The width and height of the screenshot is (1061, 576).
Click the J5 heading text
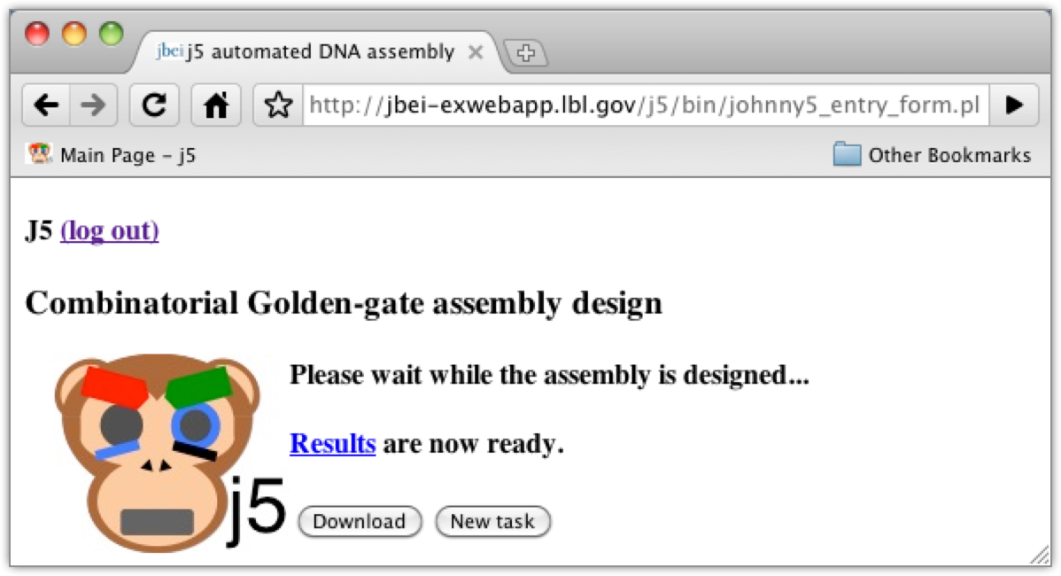(x=39, y=230)
